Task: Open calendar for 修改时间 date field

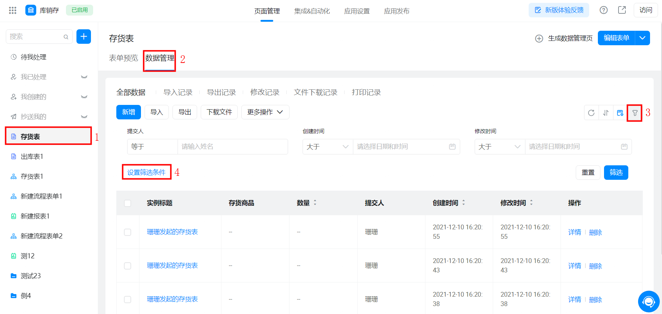Action: tap(624, 147)
